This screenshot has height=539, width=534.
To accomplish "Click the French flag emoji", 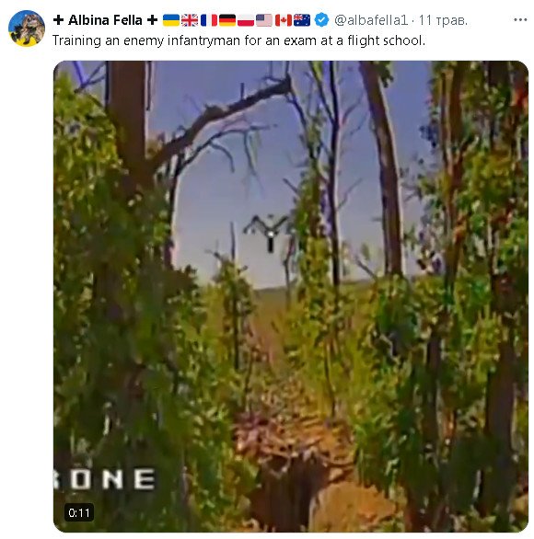I will point(208,20).
